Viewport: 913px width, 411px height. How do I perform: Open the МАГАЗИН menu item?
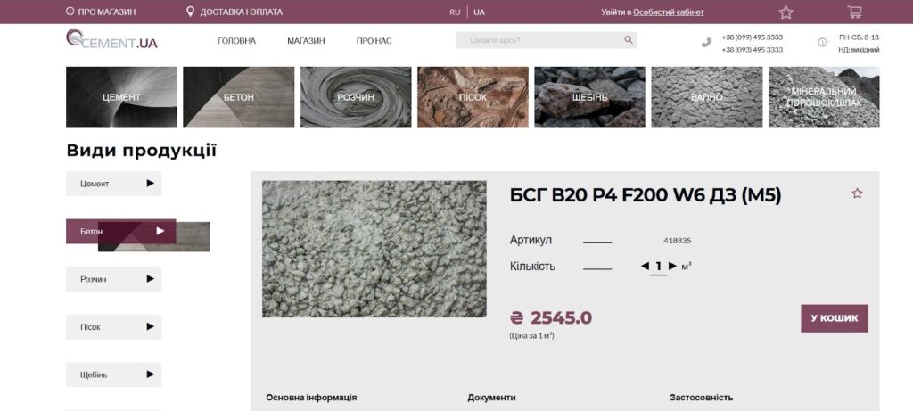(306, 41)
